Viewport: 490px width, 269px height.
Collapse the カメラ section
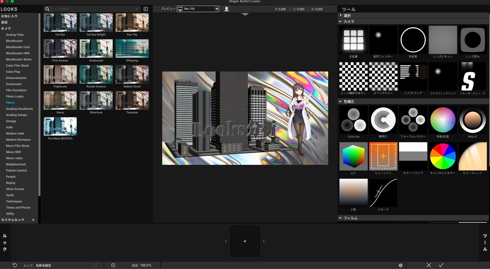click(x=341, y=21)
